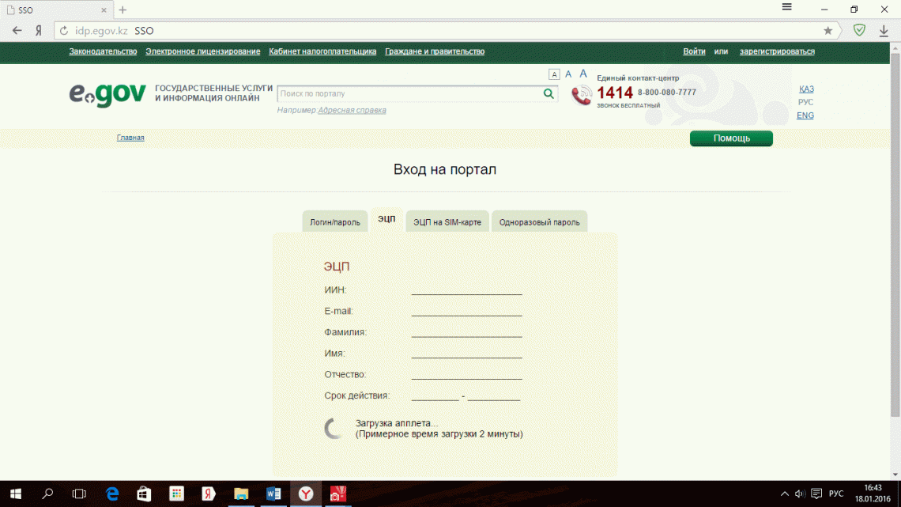The image size is (901, 507).
Task: Click the contact center phone icon next to 1414
Action: pyautogui.click(x=581, y=93)
